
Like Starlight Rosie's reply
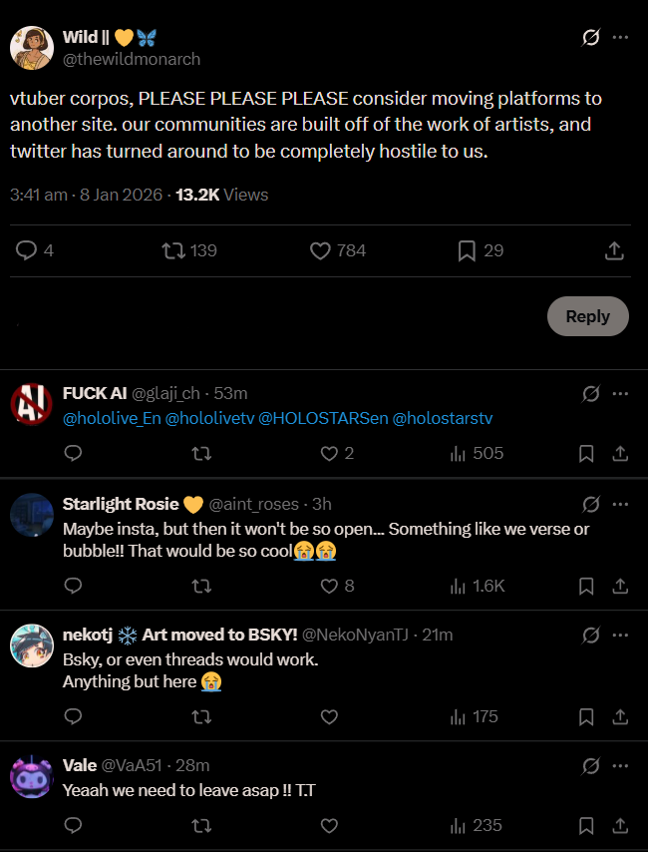(x=329, y=586)
